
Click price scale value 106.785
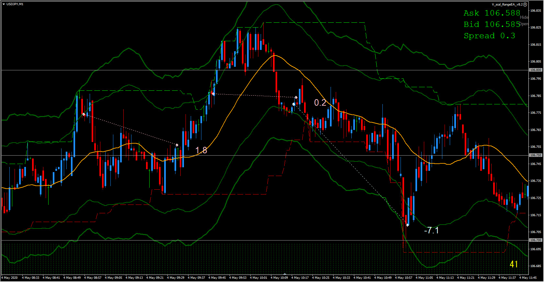click(x=536, y=96)
